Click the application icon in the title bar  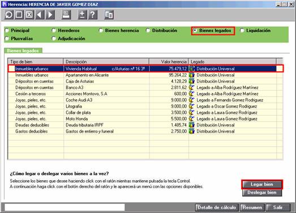click(4, 4)
